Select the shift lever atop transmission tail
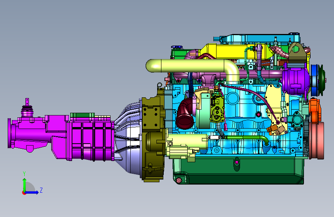The image size is (334, 217). [x=27, y=107]
